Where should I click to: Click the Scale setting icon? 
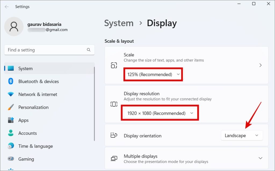114,65
